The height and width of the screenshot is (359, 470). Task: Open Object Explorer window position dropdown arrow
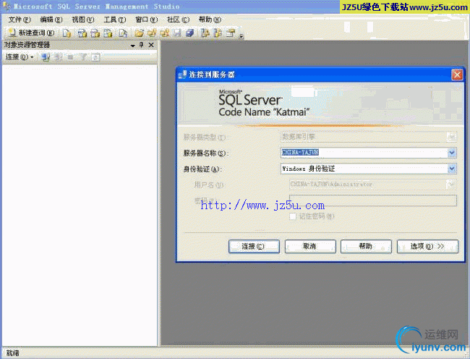click(133, 46)
